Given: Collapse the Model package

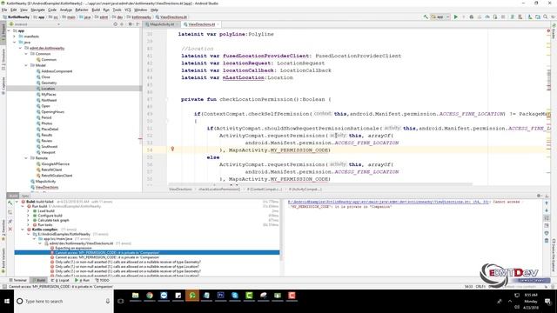Looking at the screenshot, I should (26, 65).
